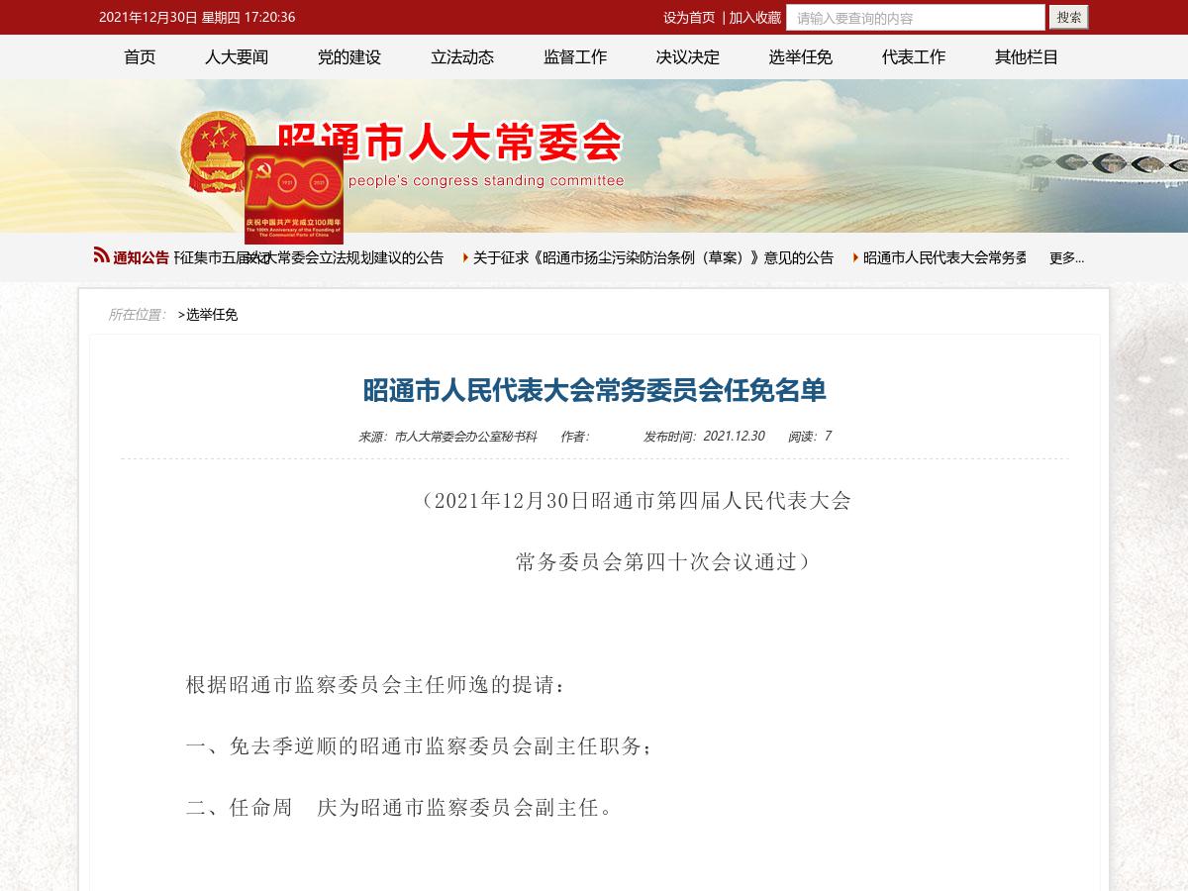Screen dimensions: 1188x891
Task: Click the 选举任免 breadcrumb link
Action: [x=212, y=315]
